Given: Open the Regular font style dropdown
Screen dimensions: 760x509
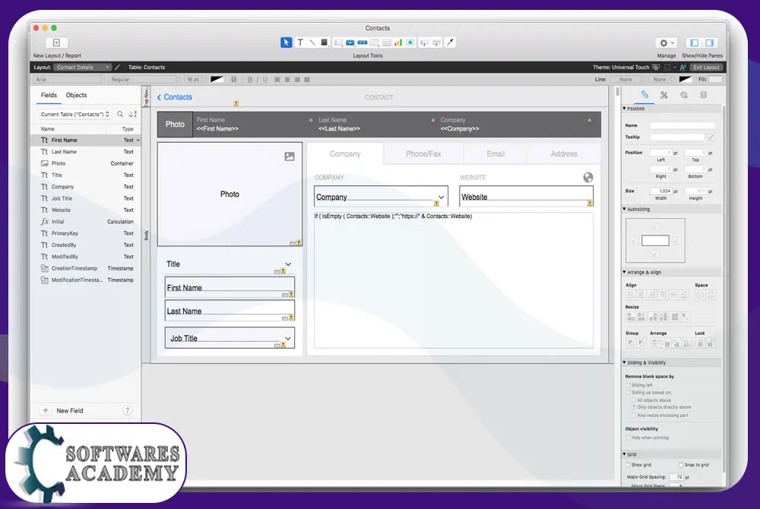Looking at the screenshot, I should (144, 80).
